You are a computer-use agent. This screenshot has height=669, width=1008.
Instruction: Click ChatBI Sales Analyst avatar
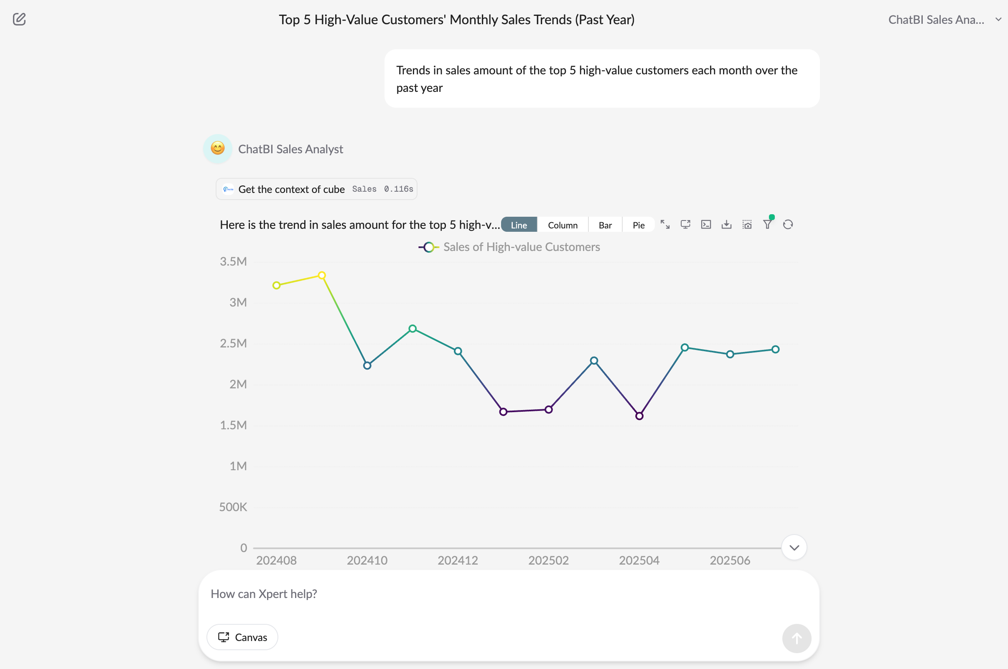(x=218, y=149)
